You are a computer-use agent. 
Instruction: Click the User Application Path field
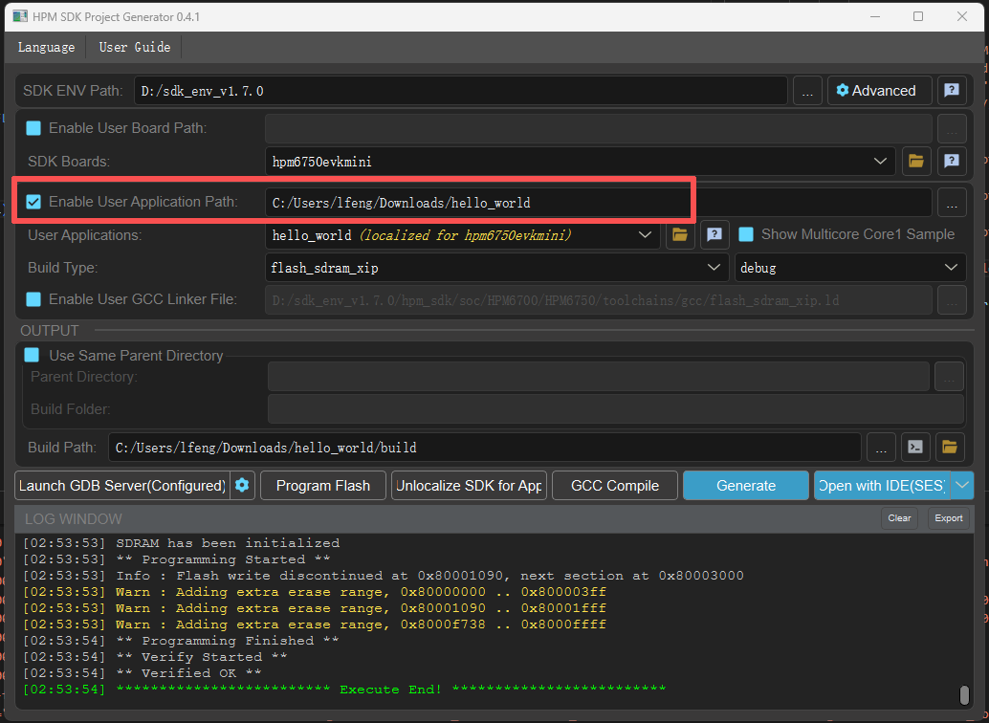point(598,203)
